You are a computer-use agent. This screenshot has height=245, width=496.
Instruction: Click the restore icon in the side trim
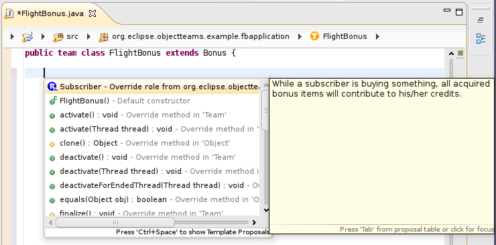[x=481, y=20]
